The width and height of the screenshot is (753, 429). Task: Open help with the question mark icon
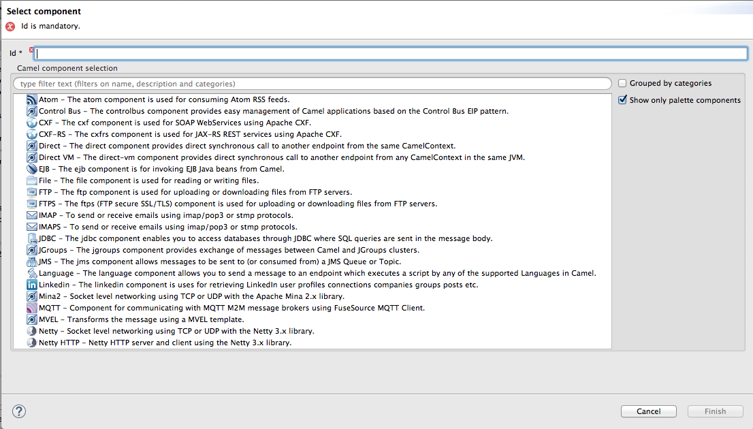19,411
